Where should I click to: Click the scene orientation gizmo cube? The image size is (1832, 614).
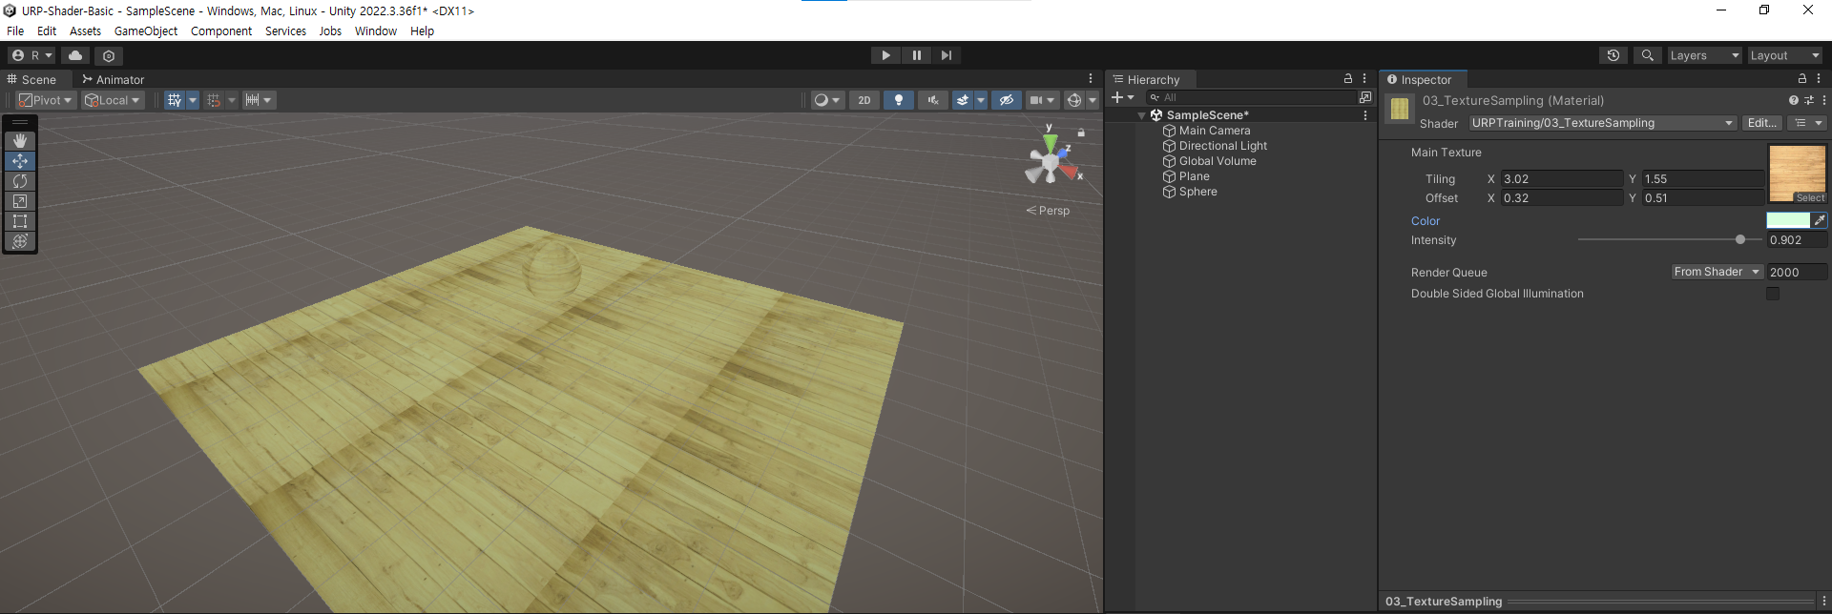pos(1051,162)
